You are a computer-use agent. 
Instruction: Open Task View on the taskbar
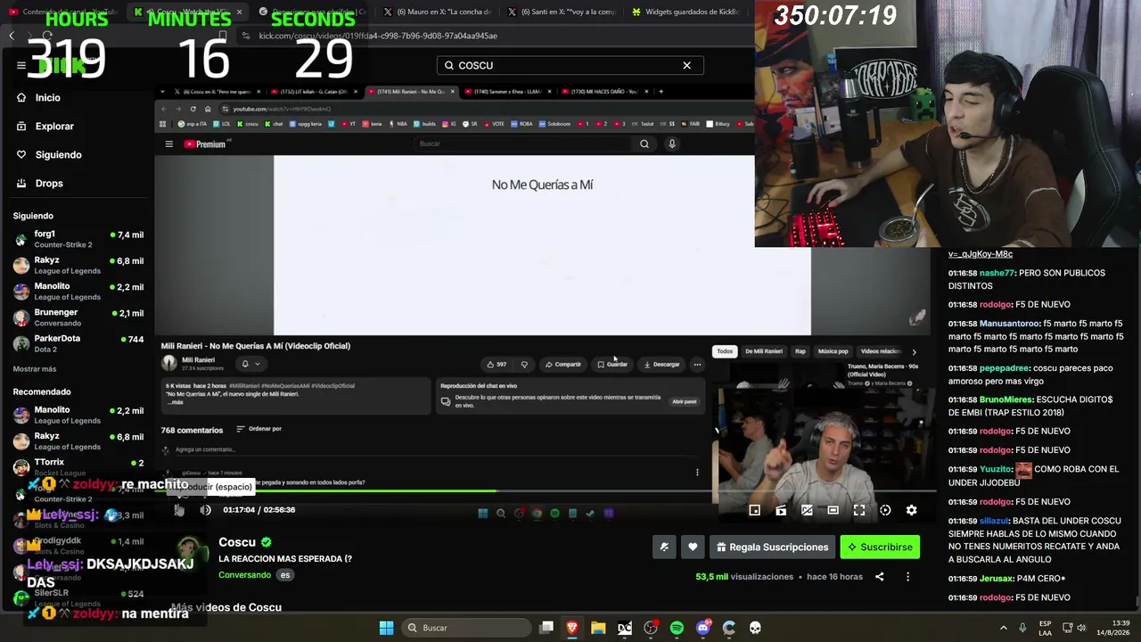pyautogui.click(x=546, y=628)
